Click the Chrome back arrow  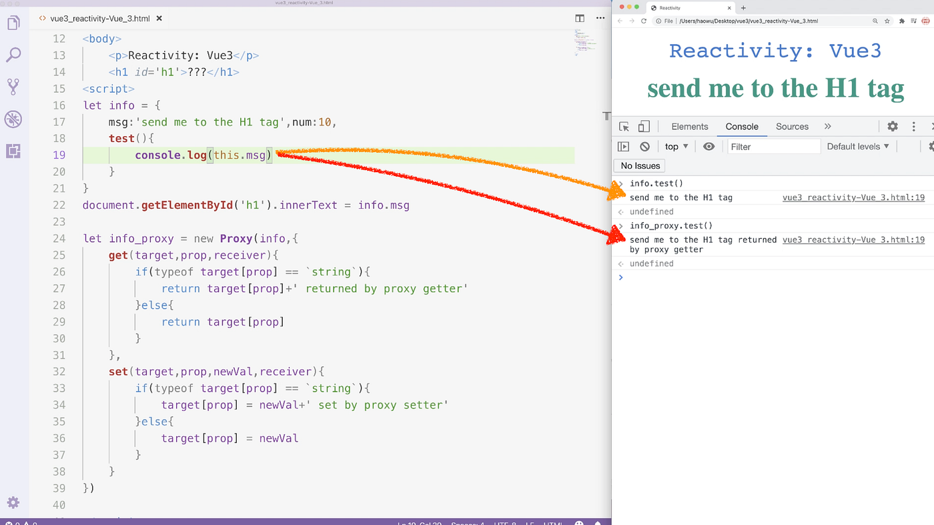point(620,21)
